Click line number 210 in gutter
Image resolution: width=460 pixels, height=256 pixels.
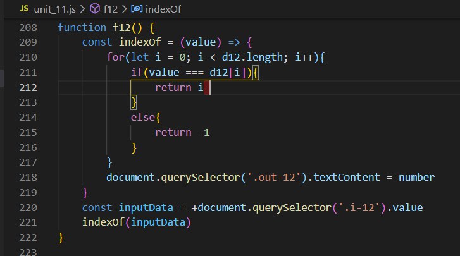click(x=28, y=58)
